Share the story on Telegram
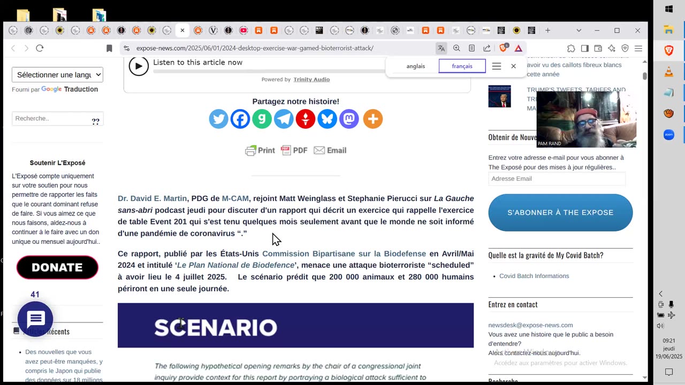Viewport: 685px width, 385px height. pyautogui.click(x=284, y=119)
